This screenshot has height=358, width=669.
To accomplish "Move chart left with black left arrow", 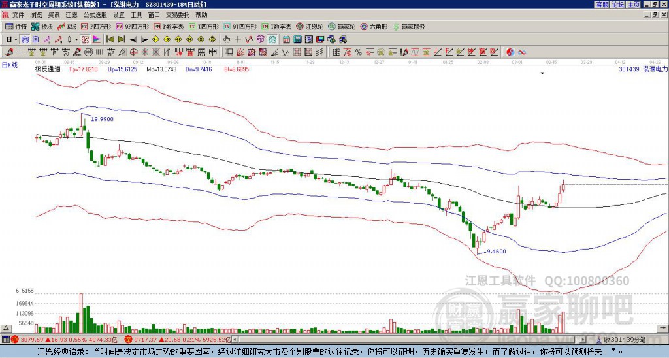I will pyautogui.click(x=133, y=40).
